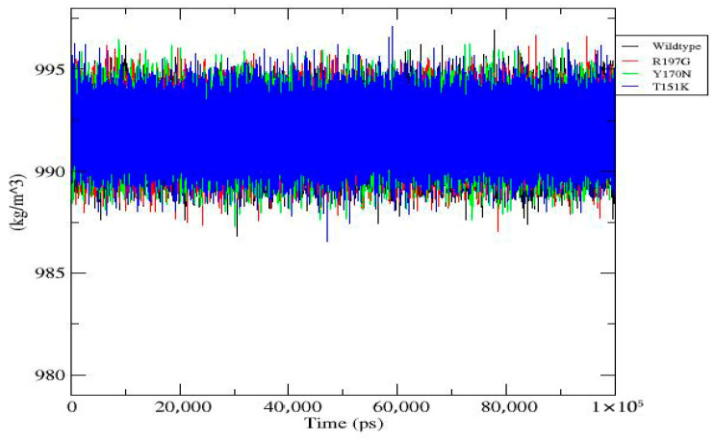Click the (kg/m^3) y-axis title
This screenshot has height=441, width=715.
(20, 202)
